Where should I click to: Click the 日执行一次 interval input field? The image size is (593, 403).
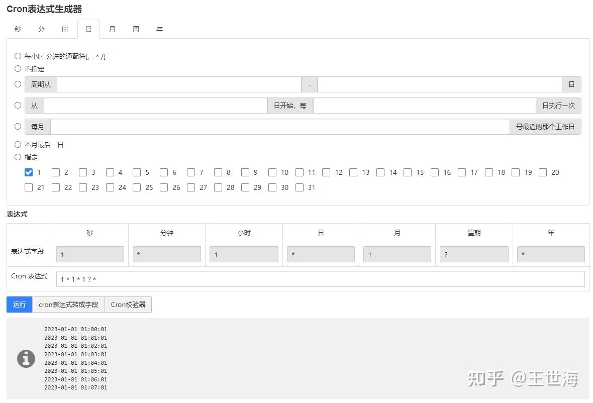click(x=425, y=106)
